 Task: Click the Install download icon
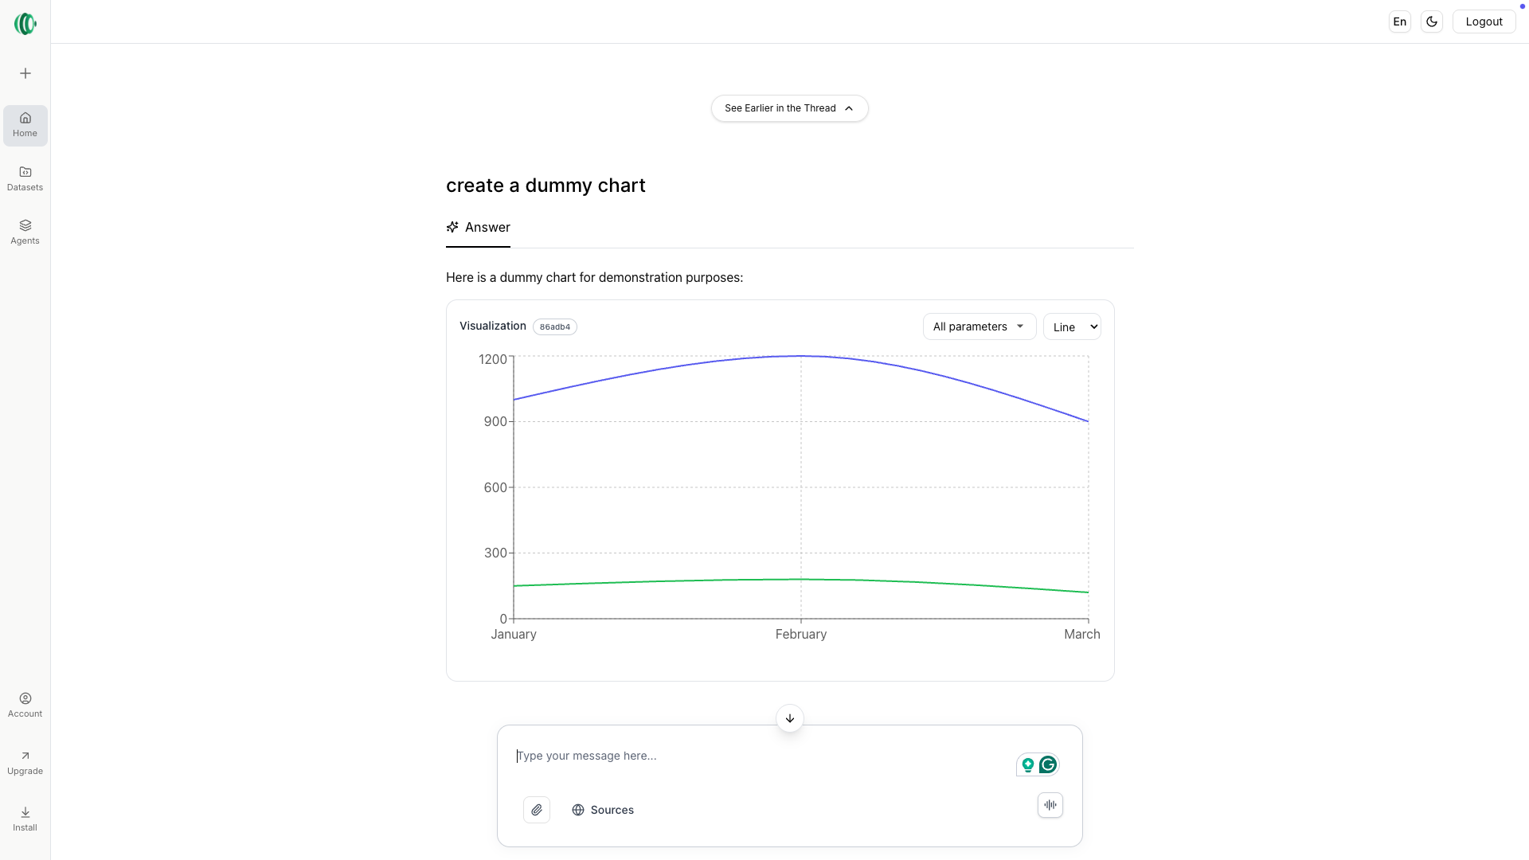(x=25, y=813)
